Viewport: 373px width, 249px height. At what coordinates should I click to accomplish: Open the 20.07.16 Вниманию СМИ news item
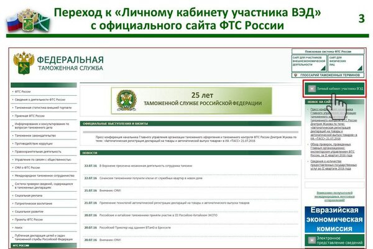(110, 240)
